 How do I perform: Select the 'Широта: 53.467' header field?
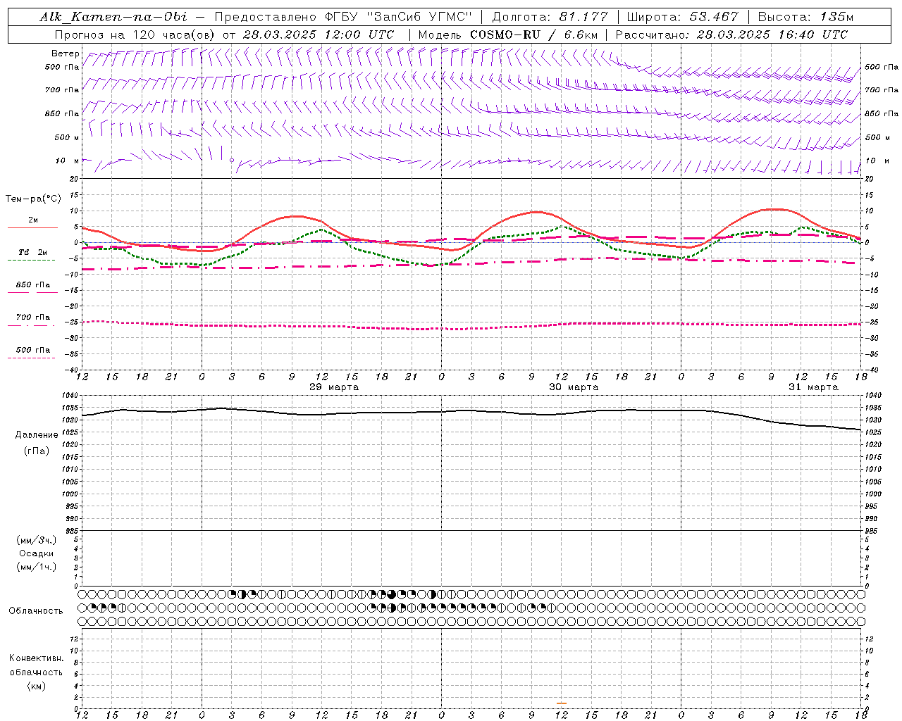(x=682, y=17)
